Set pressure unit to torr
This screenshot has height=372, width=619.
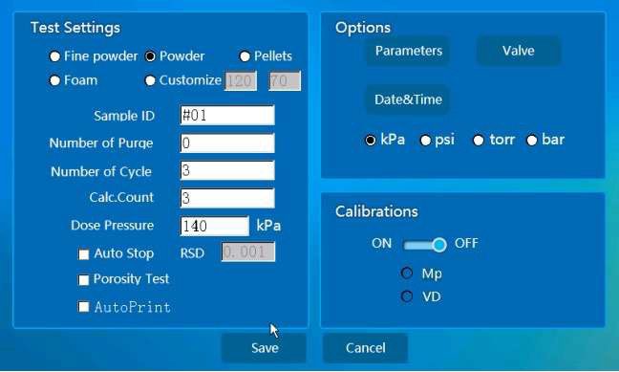coord(479,141)
